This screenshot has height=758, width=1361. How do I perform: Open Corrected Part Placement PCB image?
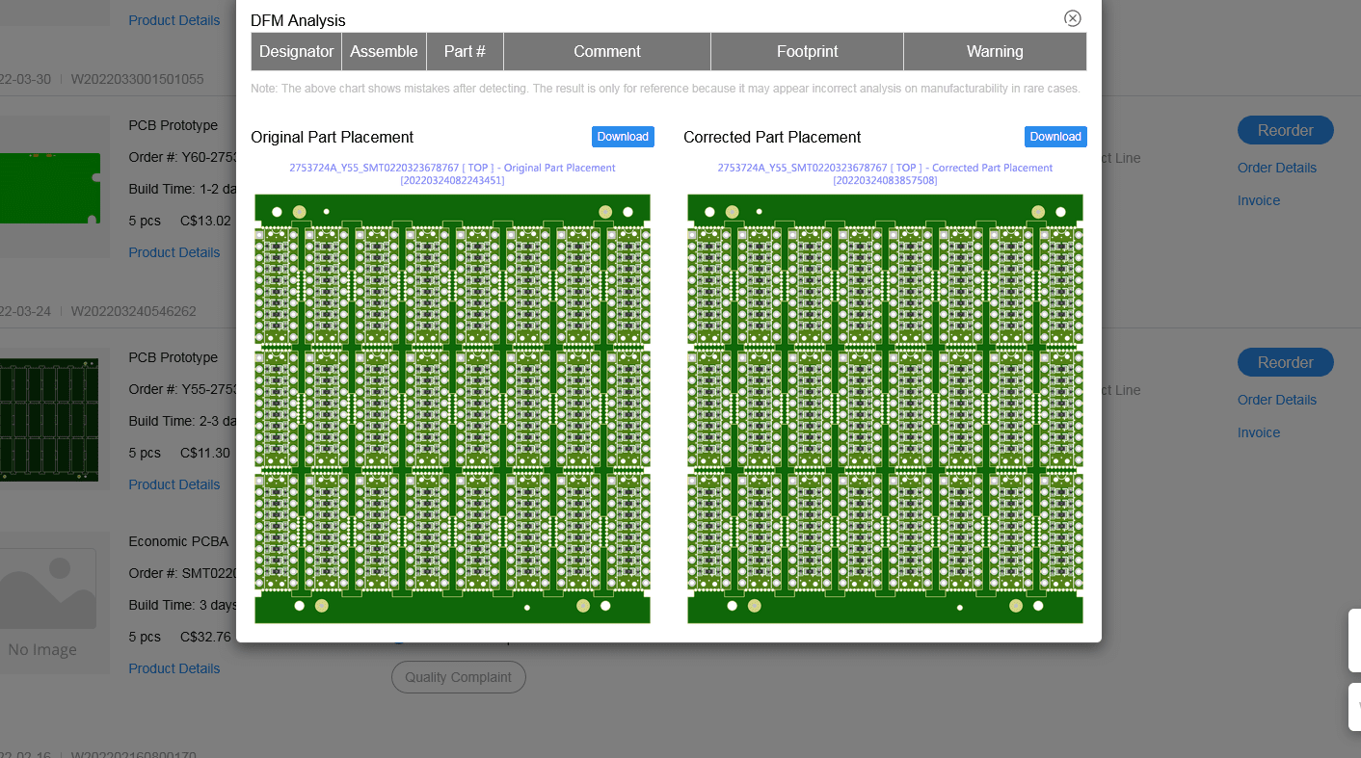(x=885, y=408)
